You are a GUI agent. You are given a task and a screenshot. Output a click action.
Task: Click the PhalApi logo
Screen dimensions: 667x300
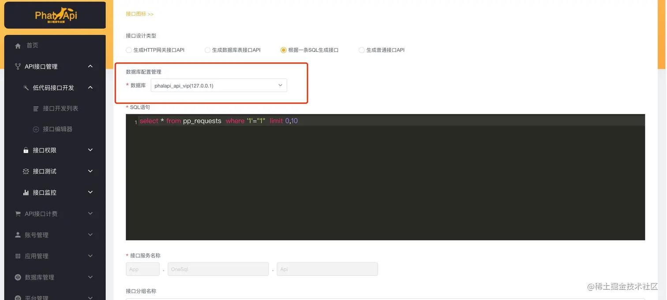56,15
